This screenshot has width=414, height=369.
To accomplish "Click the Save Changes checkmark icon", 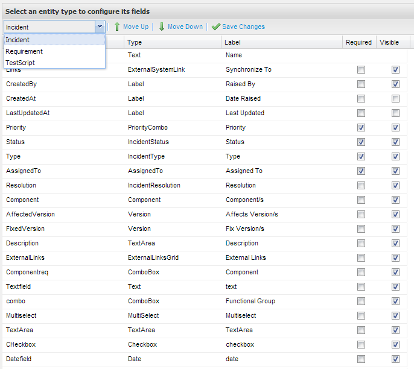I will [x=215, y=27].
